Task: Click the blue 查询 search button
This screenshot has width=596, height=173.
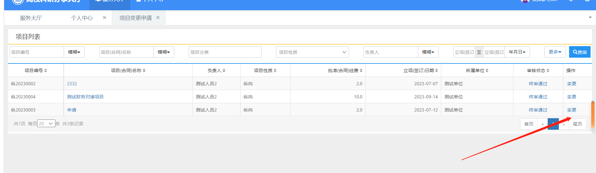Action: (580, 52)
